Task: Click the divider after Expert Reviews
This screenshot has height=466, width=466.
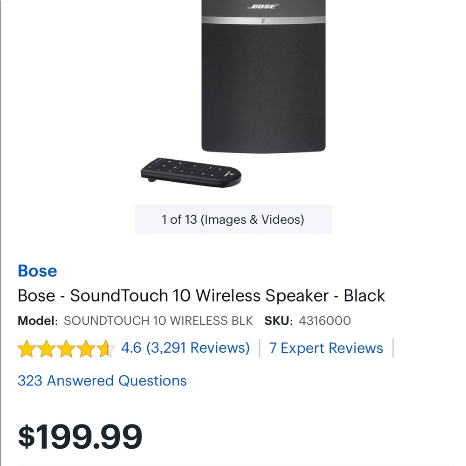Action: [393, 348]
